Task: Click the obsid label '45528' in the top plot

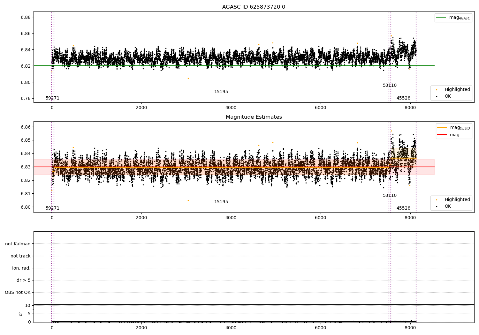Action: click(403, 98)
